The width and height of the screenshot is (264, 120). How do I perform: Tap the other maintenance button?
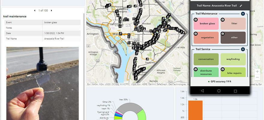(x=233, y=37)
